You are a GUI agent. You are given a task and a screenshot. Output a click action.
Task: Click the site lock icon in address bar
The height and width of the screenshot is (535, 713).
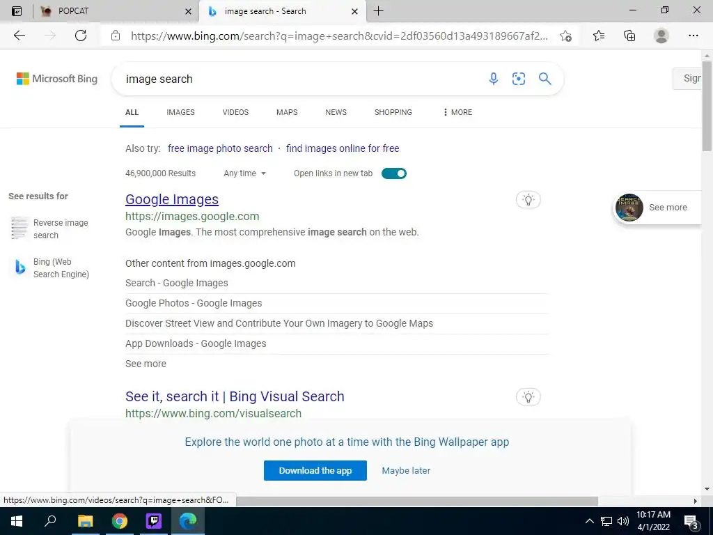click(116, 36)
